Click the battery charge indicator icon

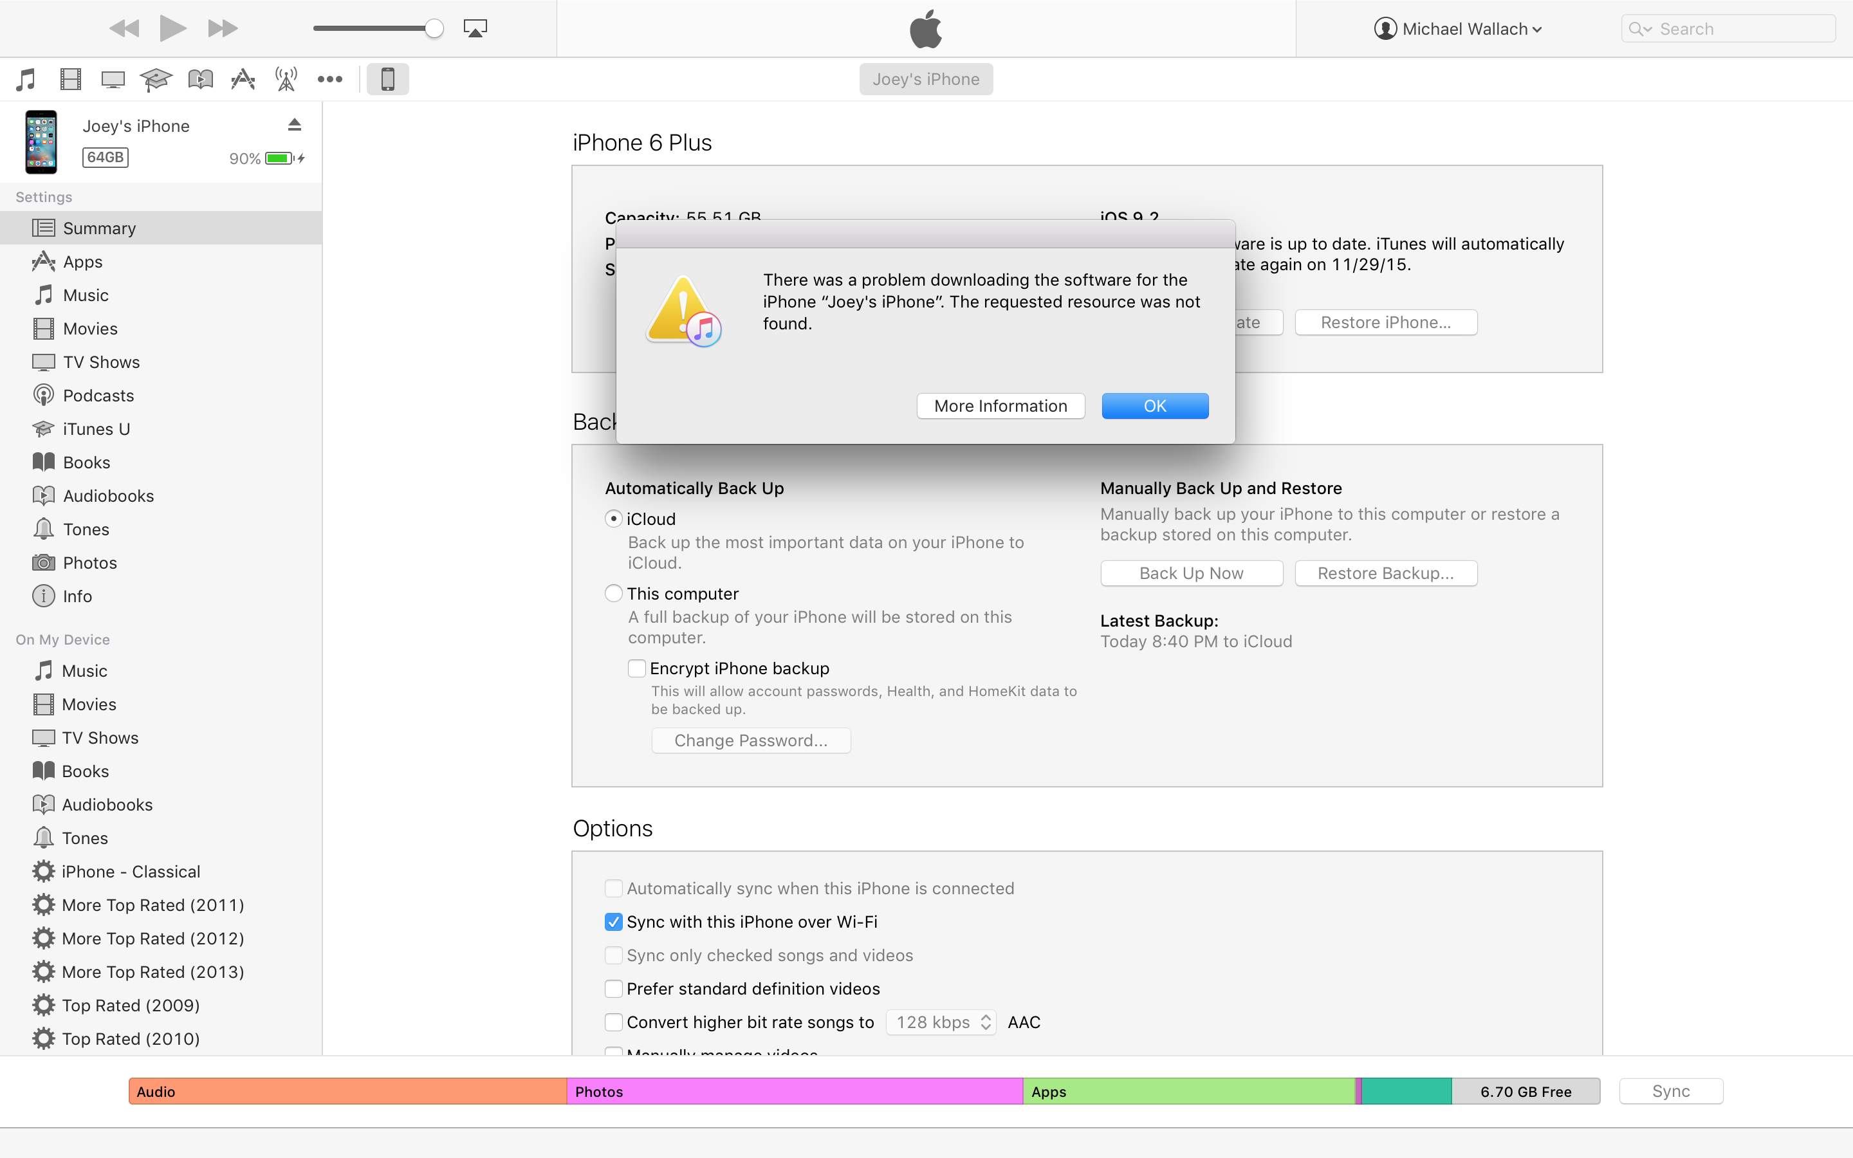pyautogui.click(x=279, y=158)
